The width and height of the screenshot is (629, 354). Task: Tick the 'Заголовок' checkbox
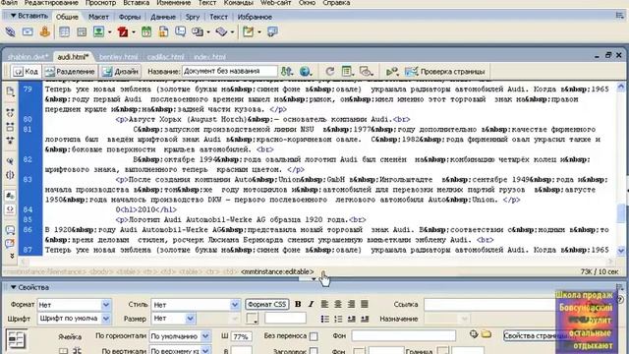pyautogui.click(x=314, y=351)
